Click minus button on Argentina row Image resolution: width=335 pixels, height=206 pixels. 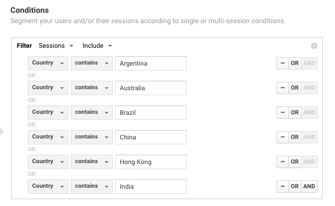click(x=282, y=63)
